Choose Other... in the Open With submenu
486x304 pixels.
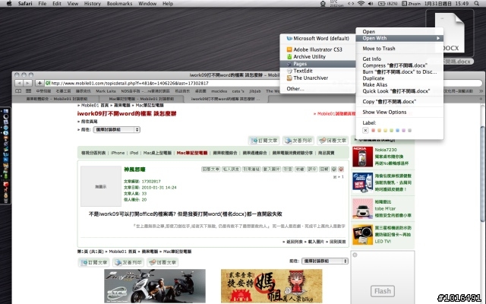tap(317, 89)
